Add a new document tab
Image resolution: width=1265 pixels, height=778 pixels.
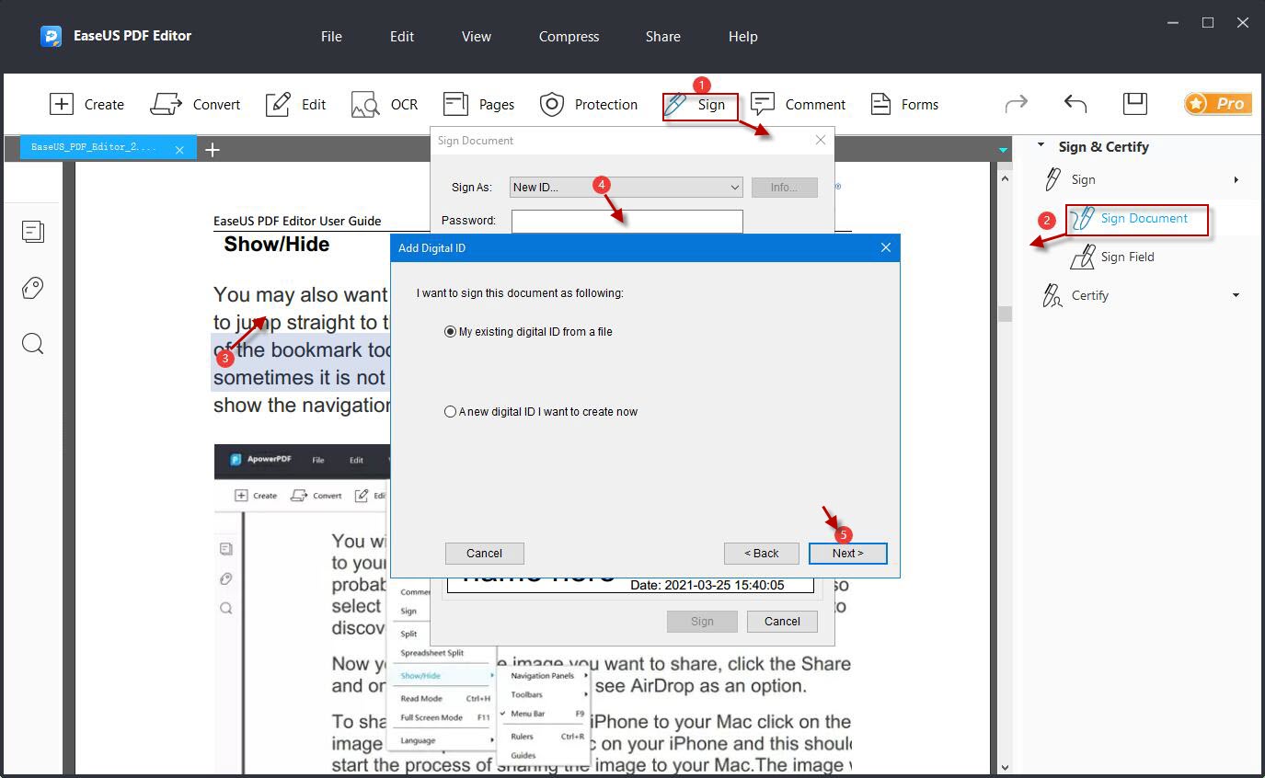point(213,149)
